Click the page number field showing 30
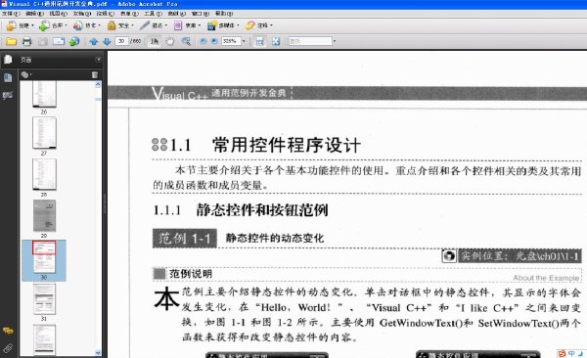587x358 pixels. point(121,41)
